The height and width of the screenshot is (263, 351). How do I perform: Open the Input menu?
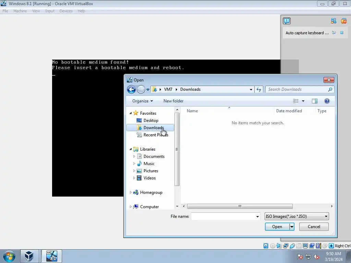coord(50,11)
